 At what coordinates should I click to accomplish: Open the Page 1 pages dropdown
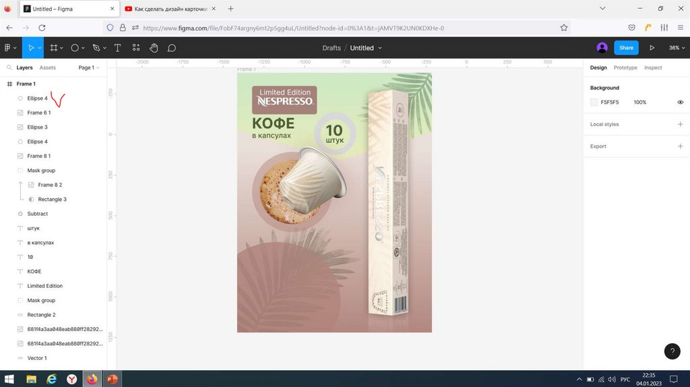(88, 68)
